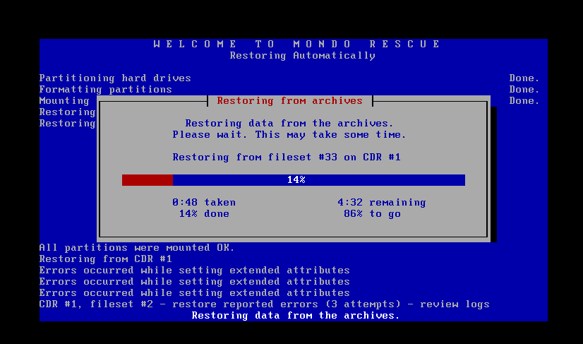This screenshot has width=583, height=344.
Task: Click the 'Restoring from archives' dialog title
Action: click(x=289, y=100)
